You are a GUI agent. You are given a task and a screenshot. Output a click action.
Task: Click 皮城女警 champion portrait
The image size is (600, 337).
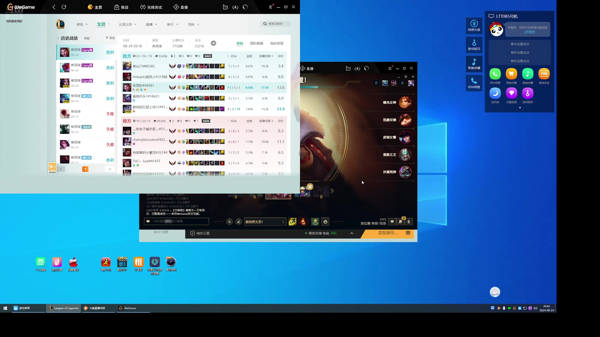pyautogui.click(x=405, y=137)
